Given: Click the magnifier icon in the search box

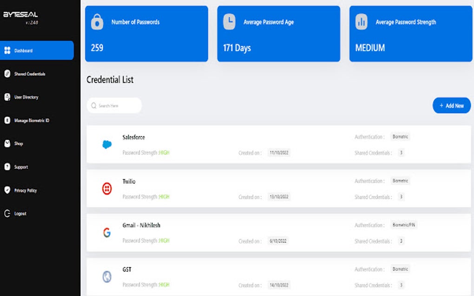Looking at the screenshot, I should [94, 106].
